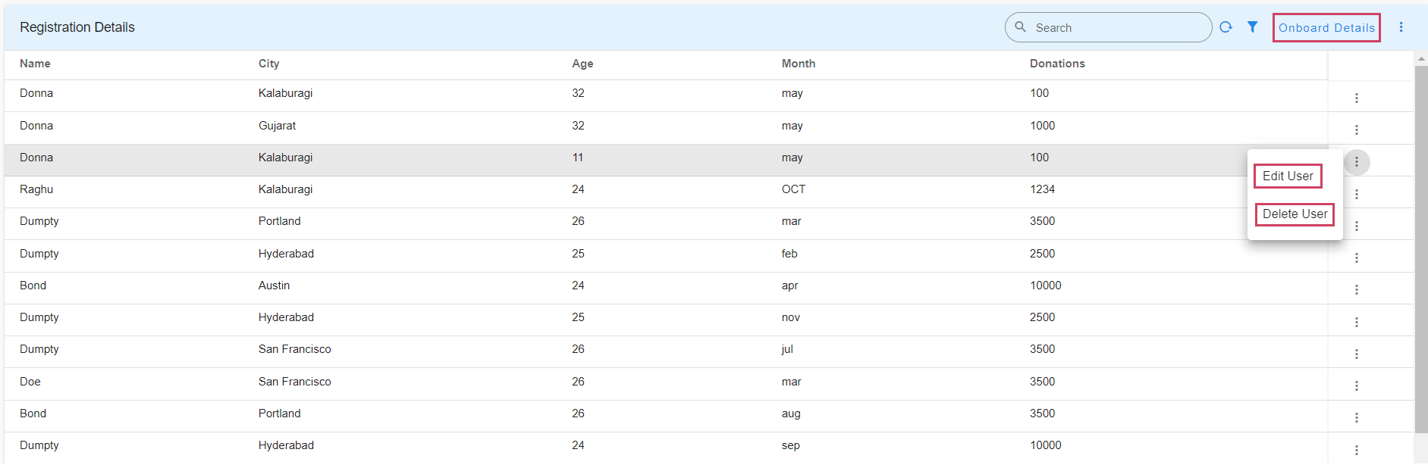This screenshot has width=1428, height=465.
Task: Open row menu for Bond from Portland
Action: tap(1356, 417)
